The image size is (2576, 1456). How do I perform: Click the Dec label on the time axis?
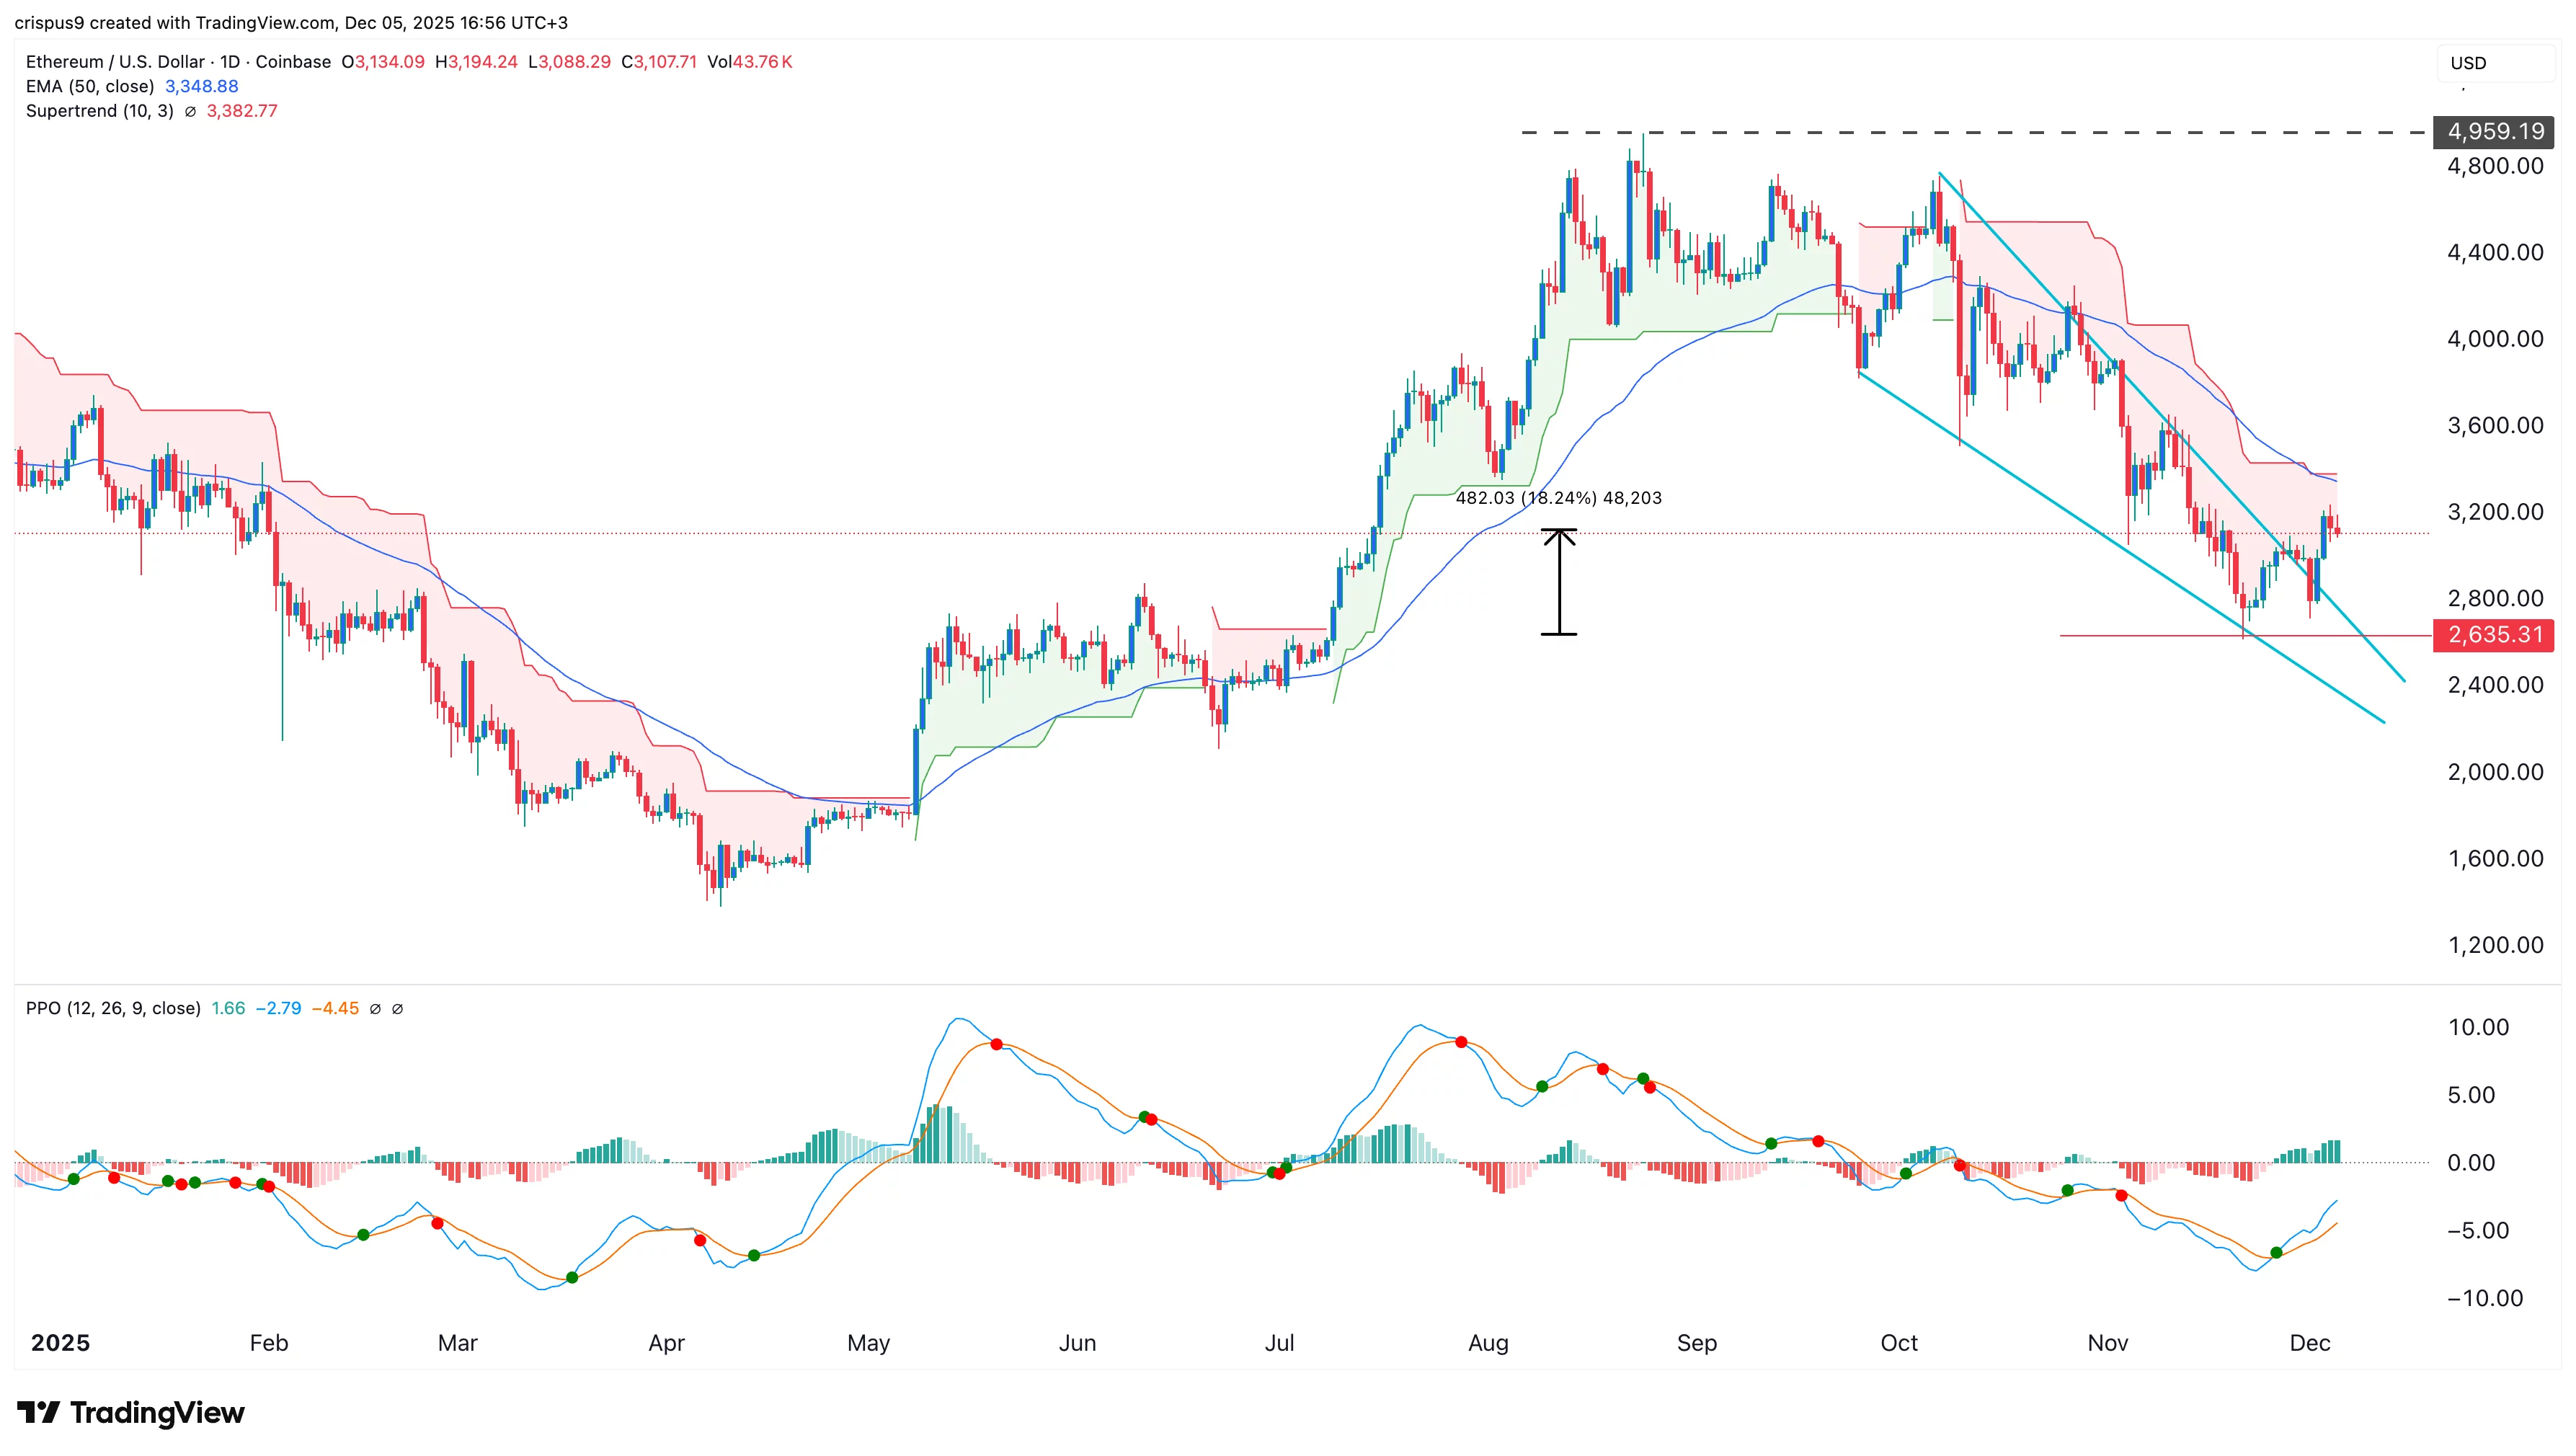[2311, 1343]
